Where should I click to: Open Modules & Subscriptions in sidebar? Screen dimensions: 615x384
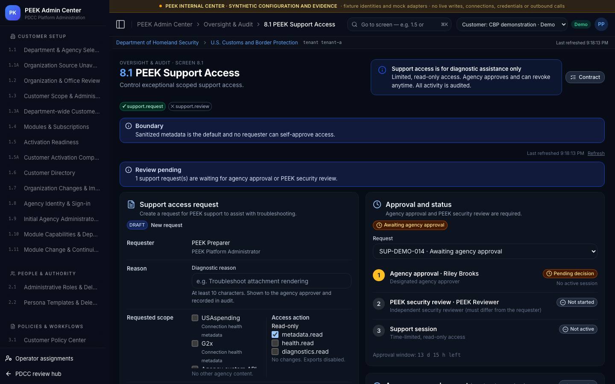[x=54, y=127]
